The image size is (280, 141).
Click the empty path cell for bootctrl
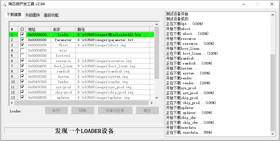click(x=113, y=56)
